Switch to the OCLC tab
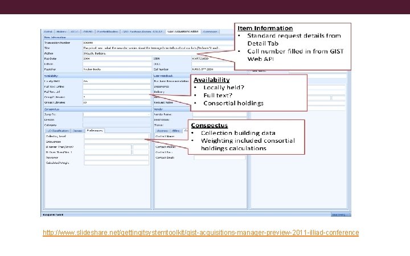 (75, 32)
